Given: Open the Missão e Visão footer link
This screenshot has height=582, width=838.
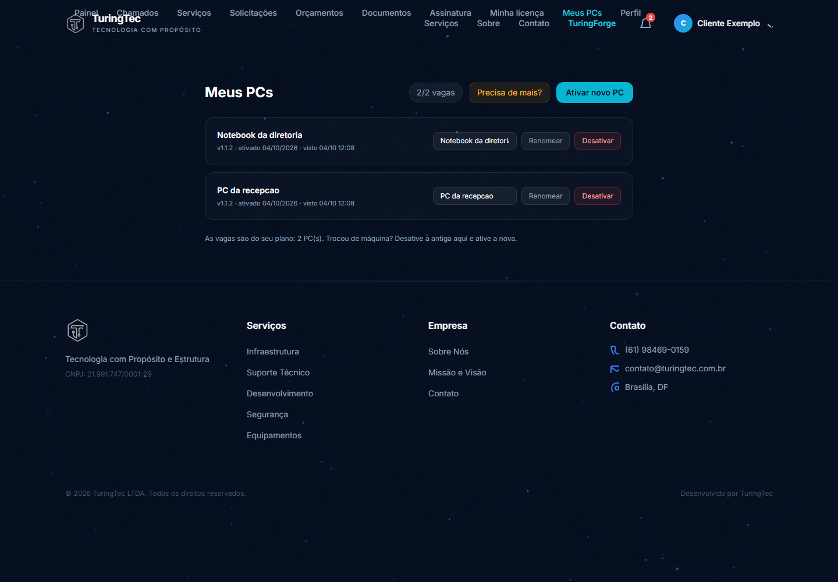Looking at the screenshot, I should (x=457, y=372).
